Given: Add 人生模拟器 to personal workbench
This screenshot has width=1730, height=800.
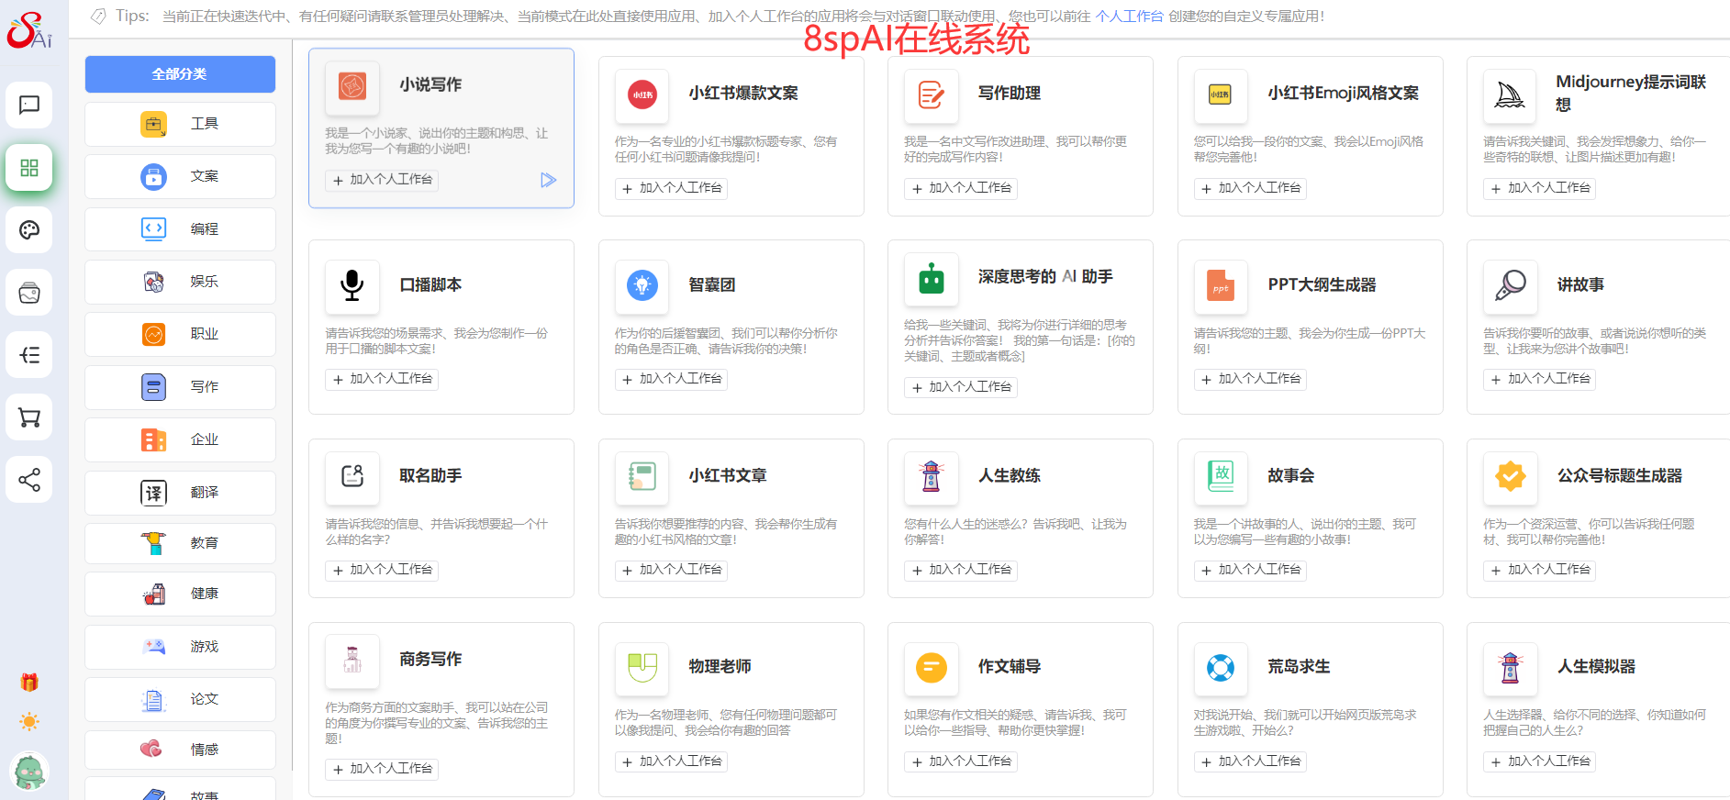Looking at the screenshot, I should [x=1540, y=761].
